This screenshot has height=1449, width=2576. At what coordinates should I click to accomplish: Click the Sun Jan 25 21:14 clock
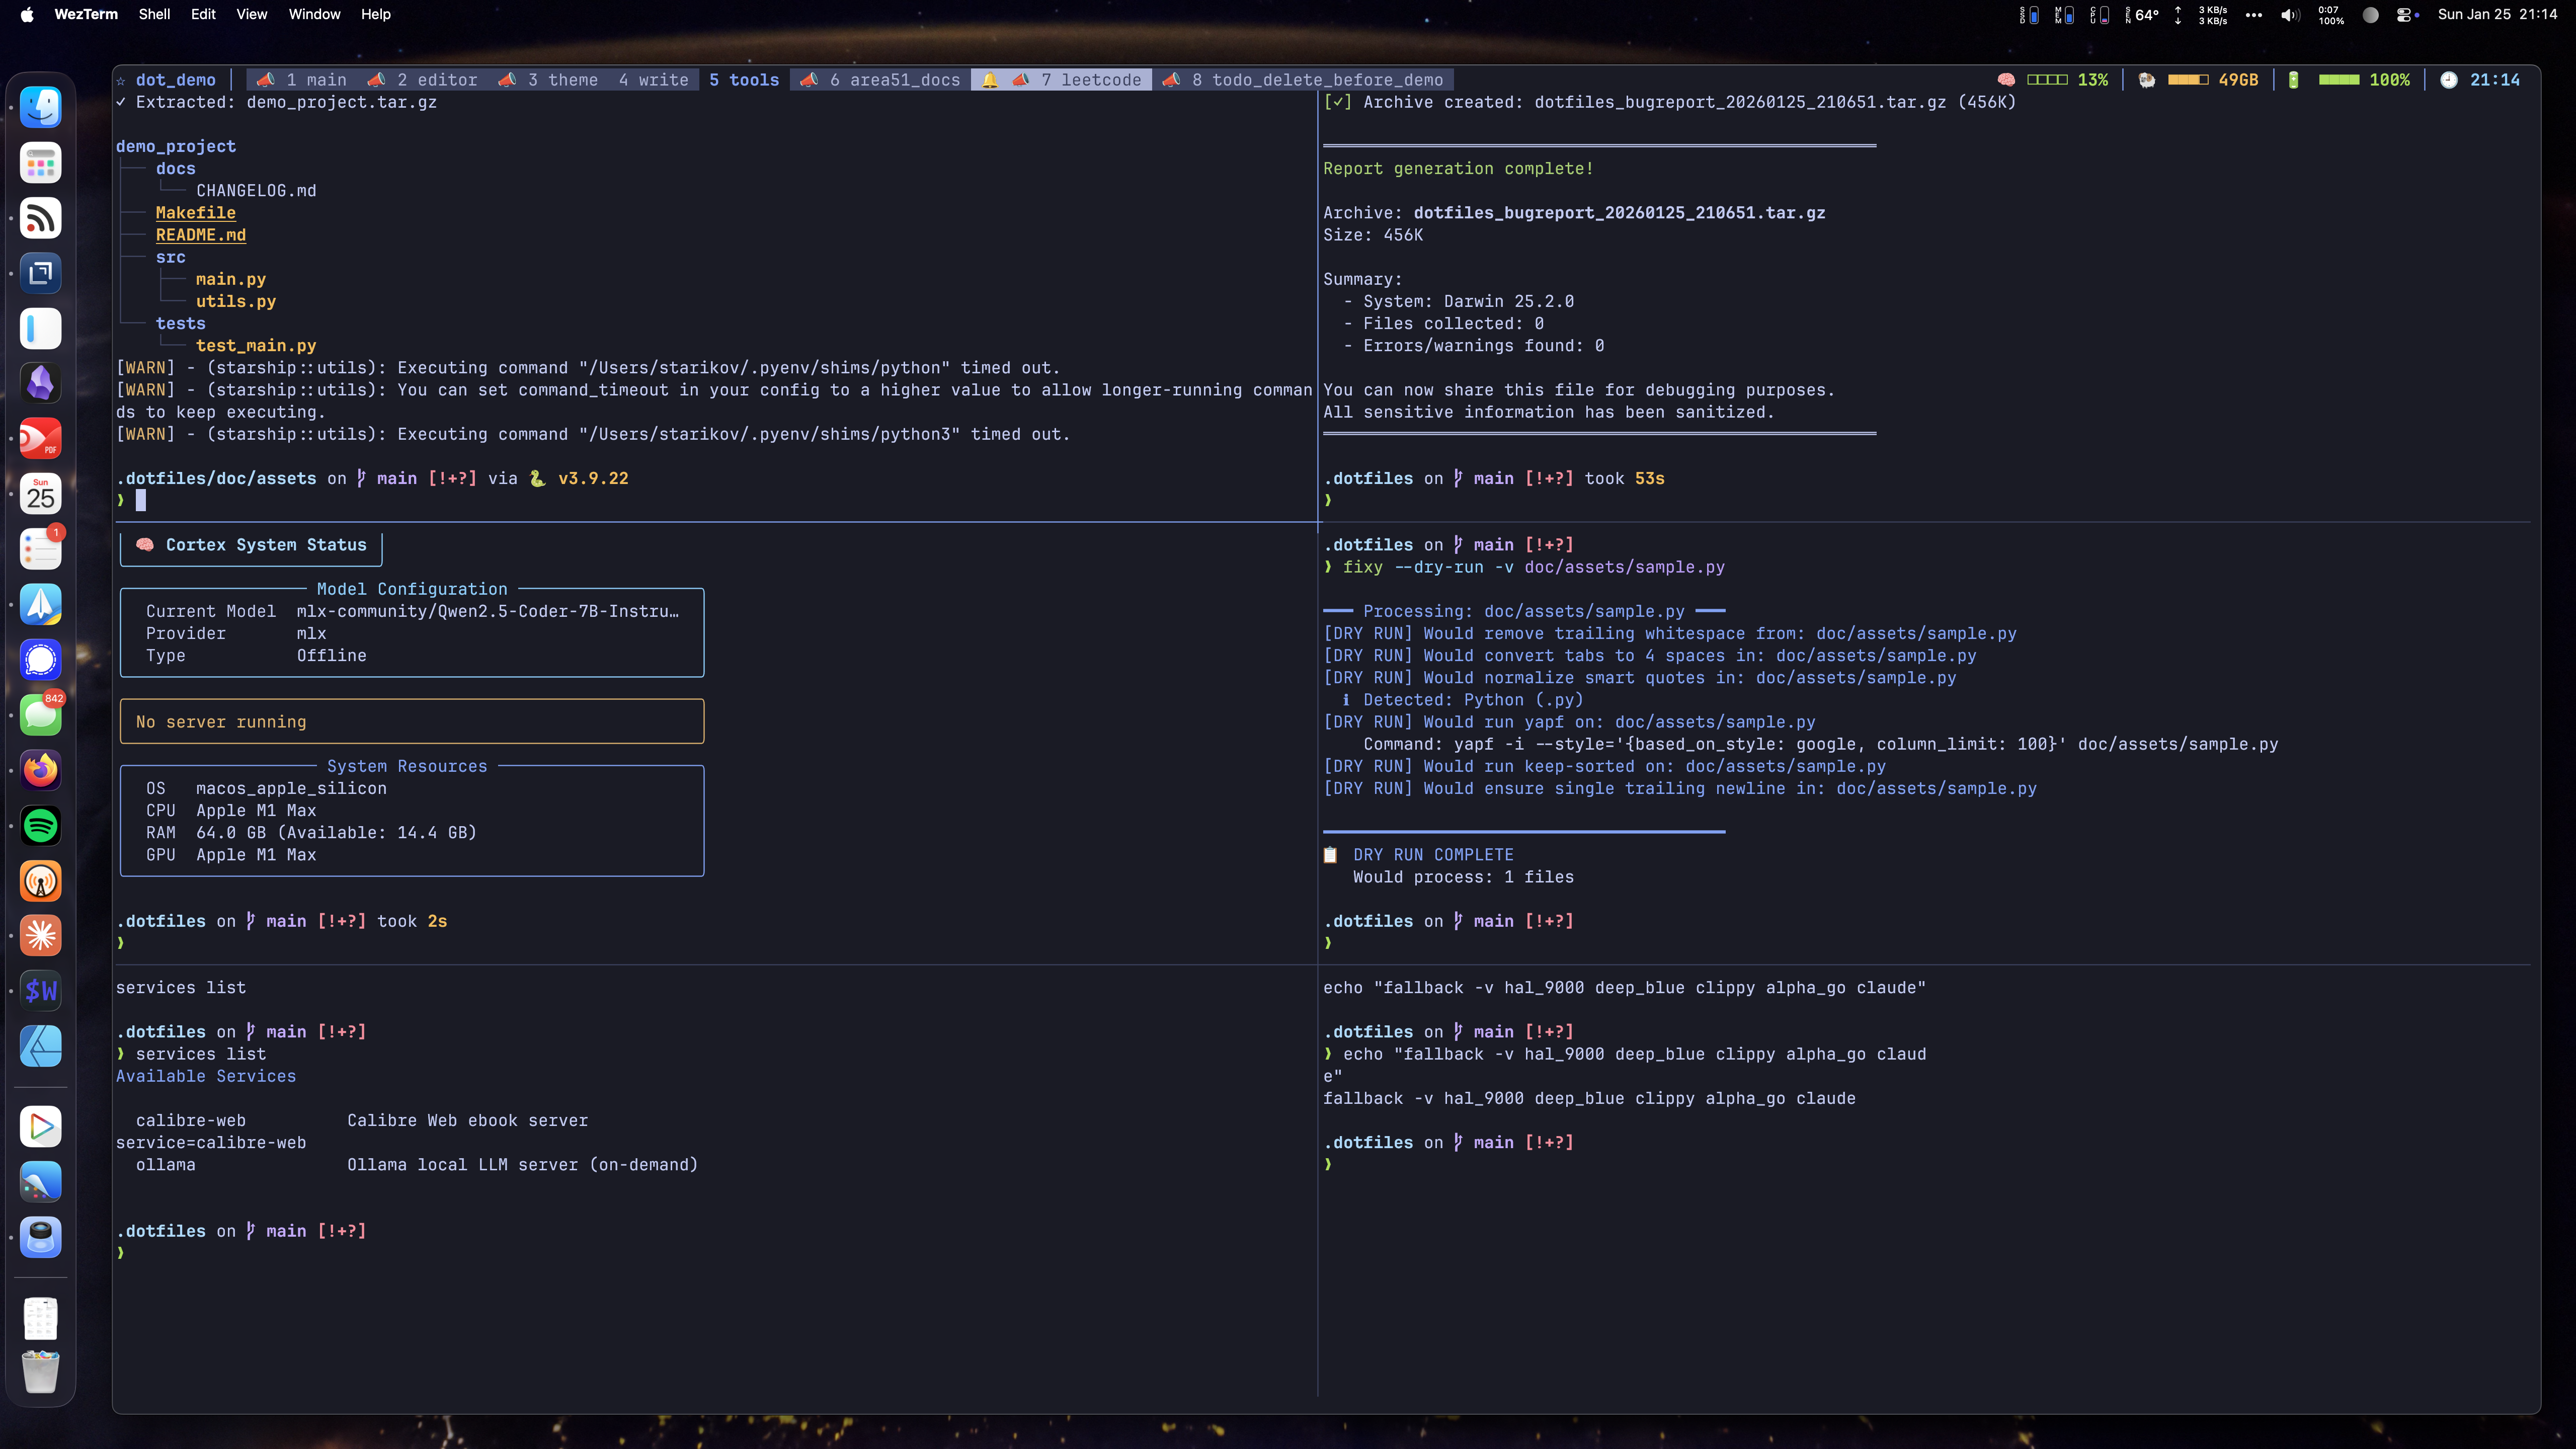tap(2497, 14)
